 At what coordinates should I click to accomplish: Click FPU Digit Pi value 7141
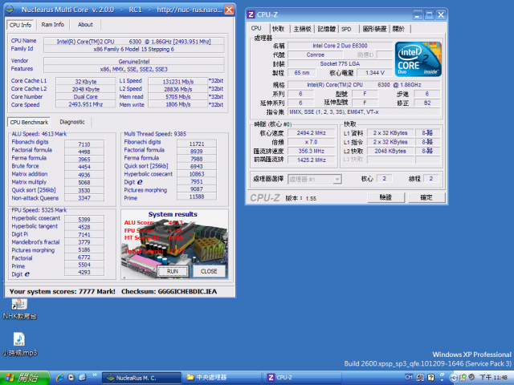84,234
